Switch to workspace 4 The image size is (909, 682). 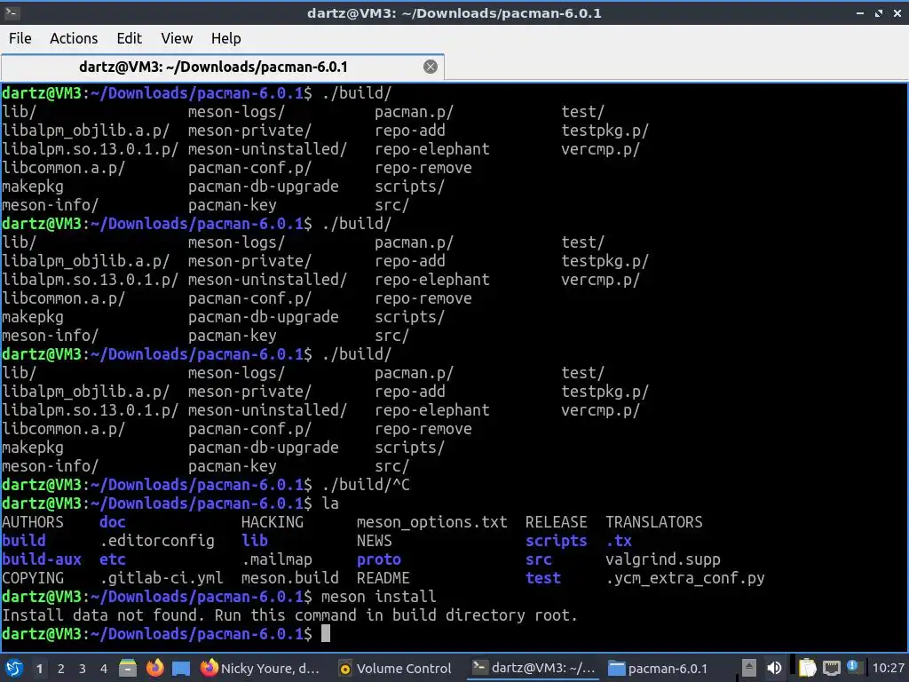(x=104, y=669)
